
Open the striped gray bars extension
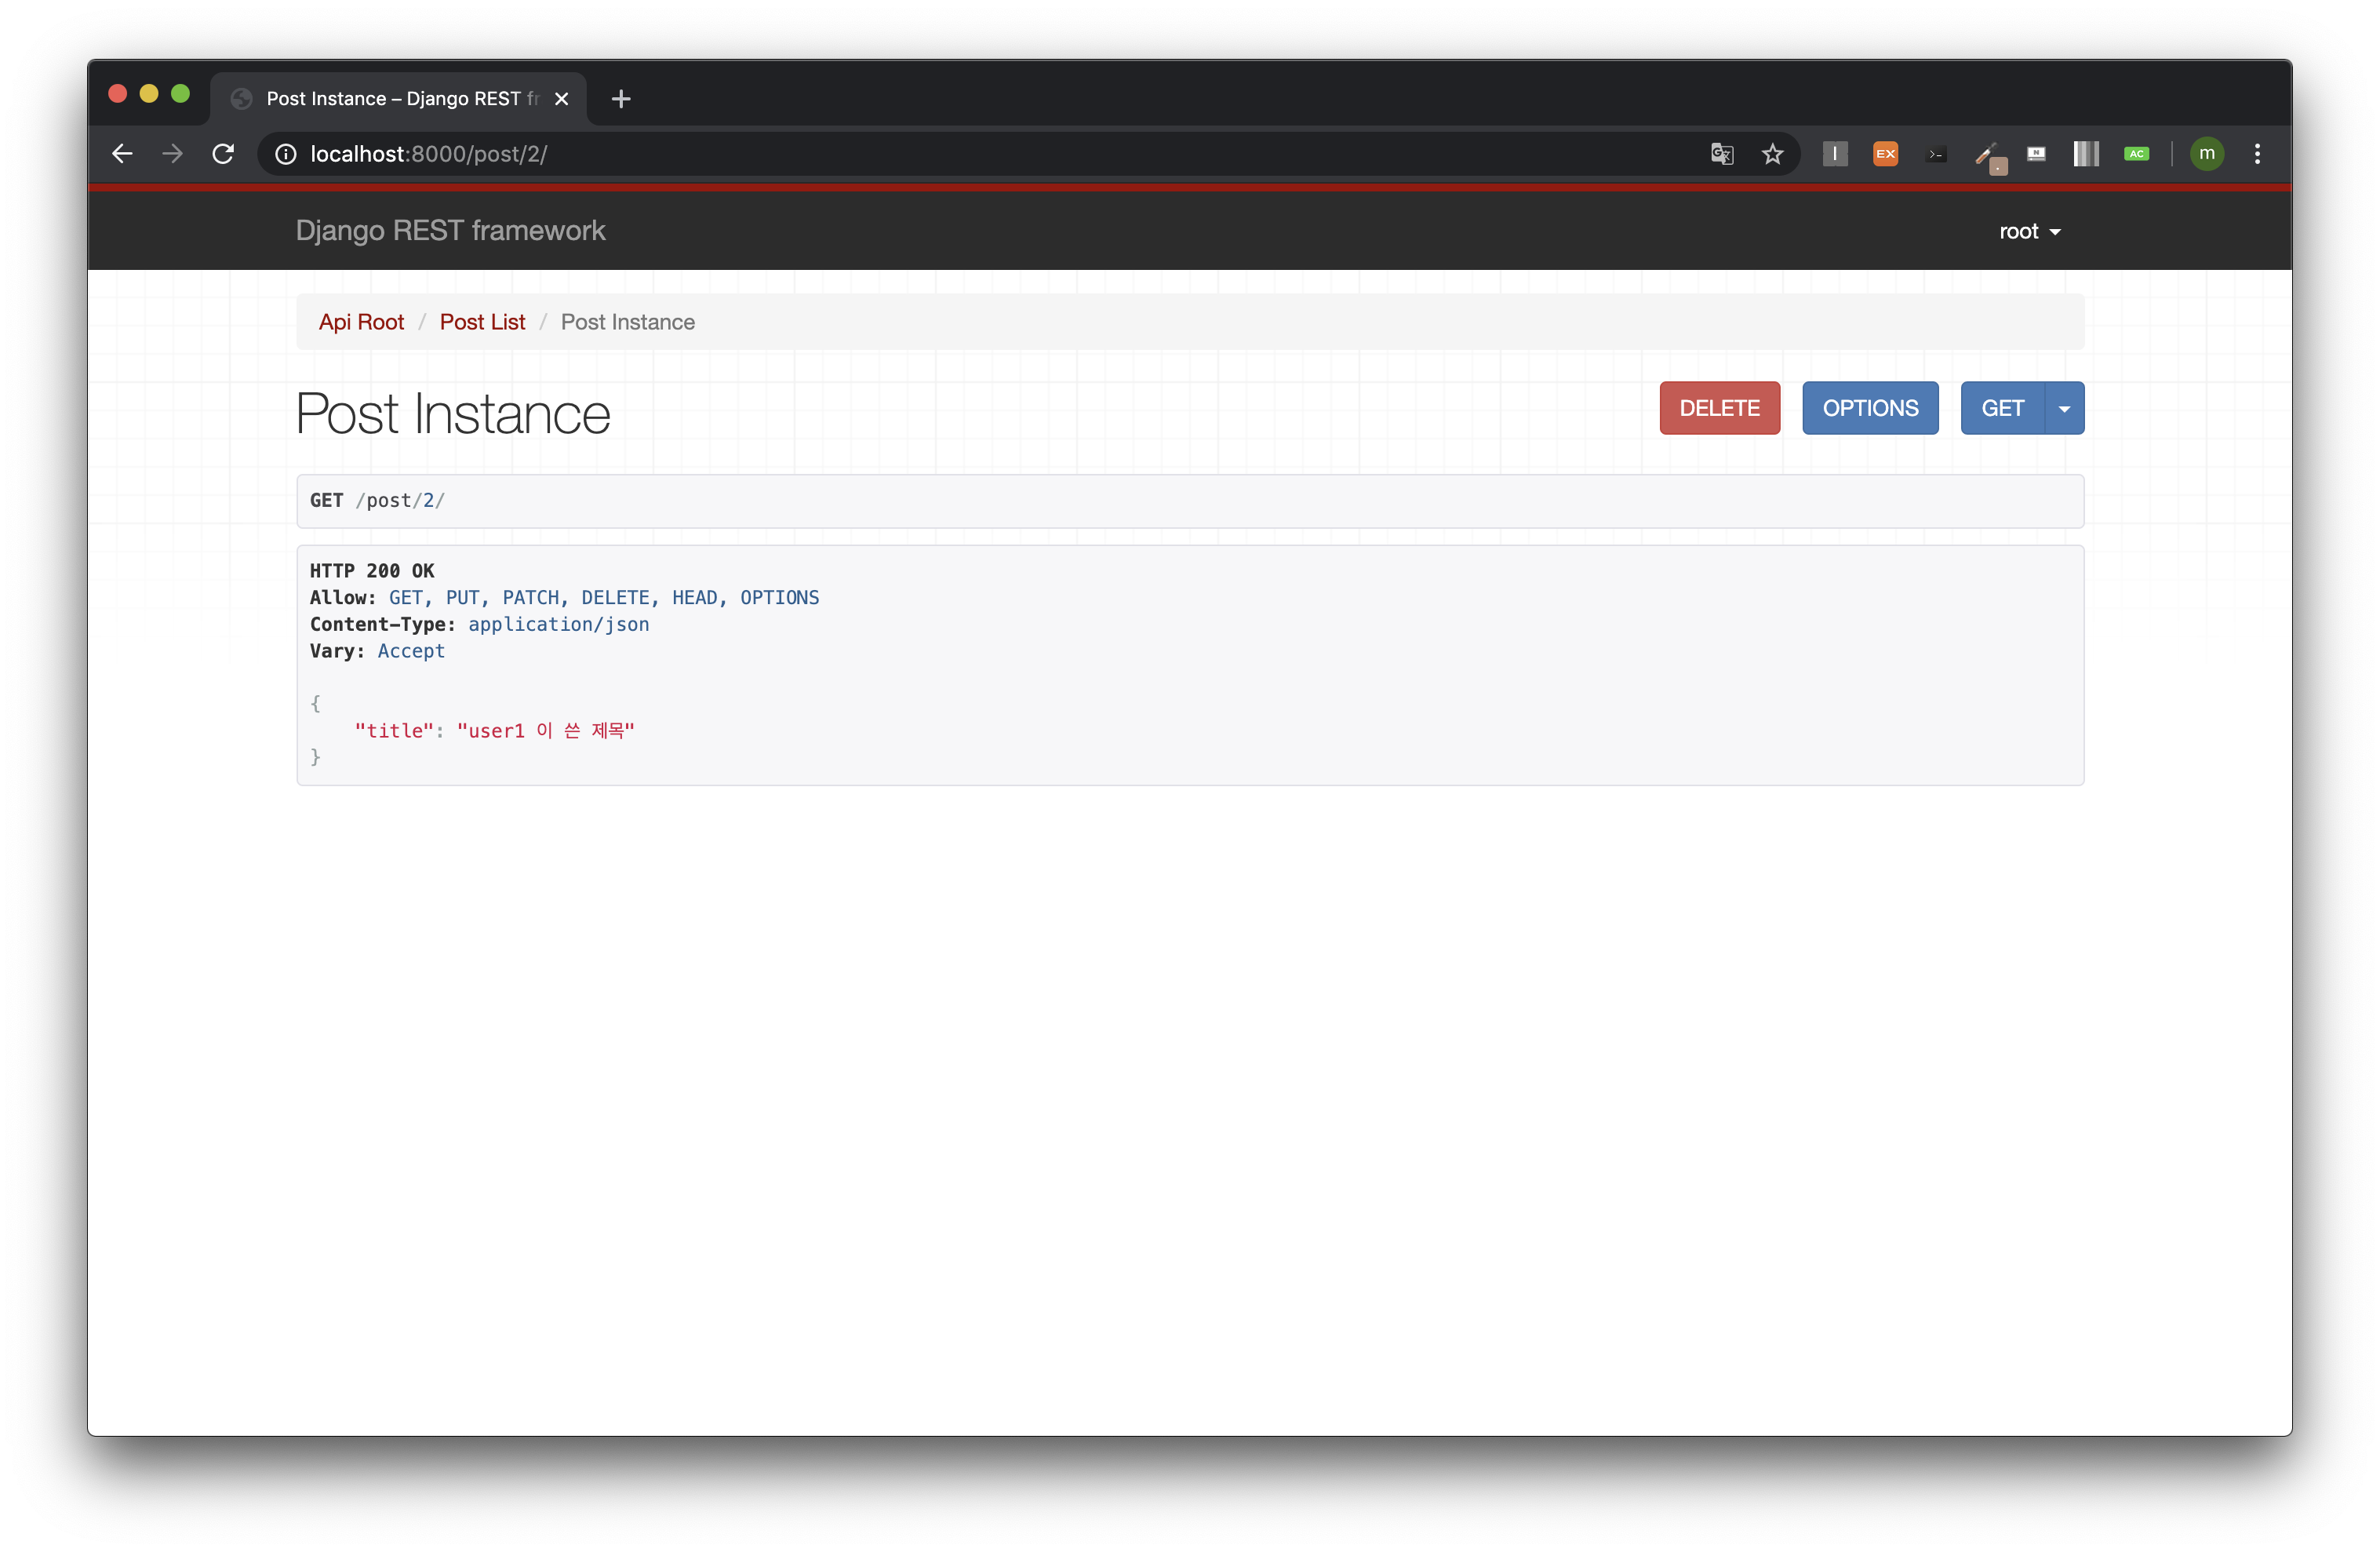2086,154
